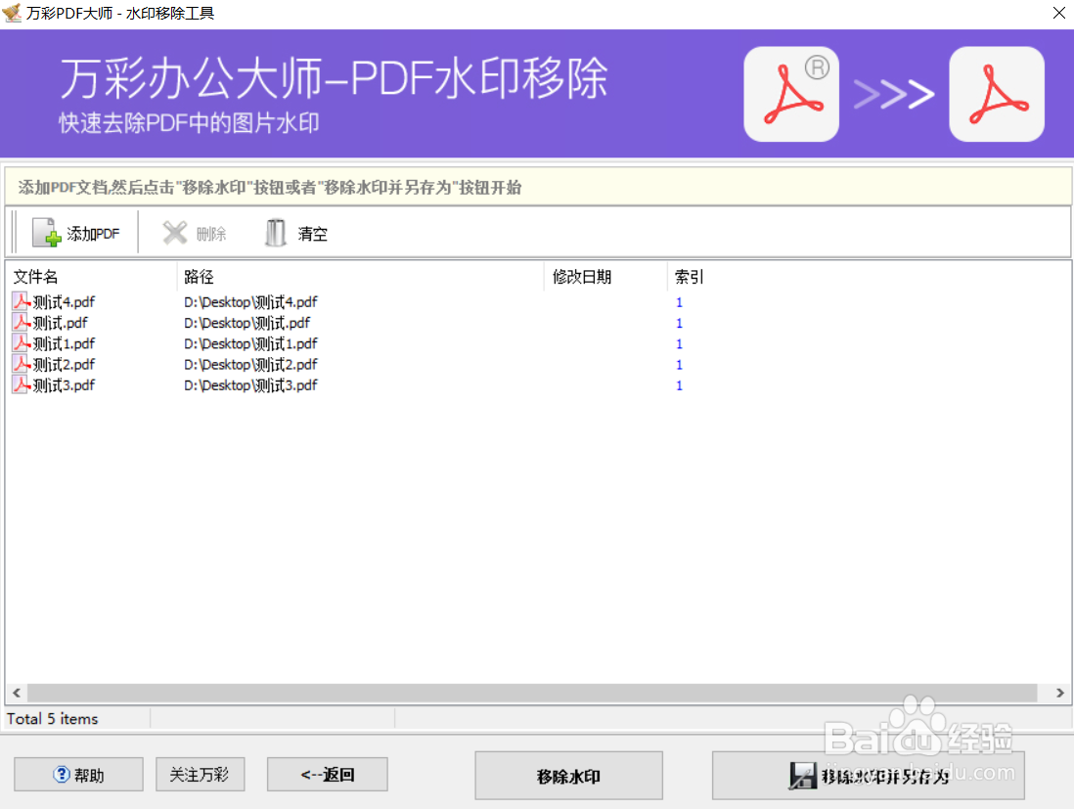Sort by the 索引 column header

tap(689, 277)
